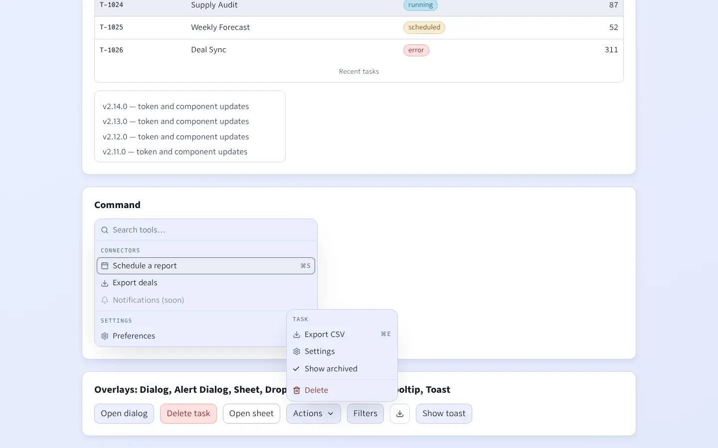Click the download icon beside Export CSV

tap(297, 335)
